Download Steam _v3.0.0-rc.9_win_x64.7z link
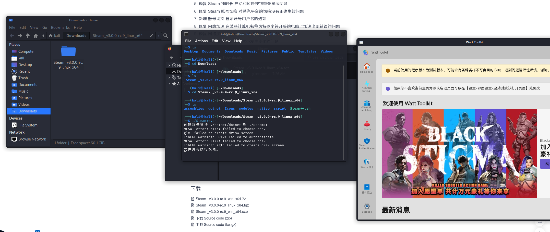The height and width of the screenshot is (232, 550). (221, 199)
